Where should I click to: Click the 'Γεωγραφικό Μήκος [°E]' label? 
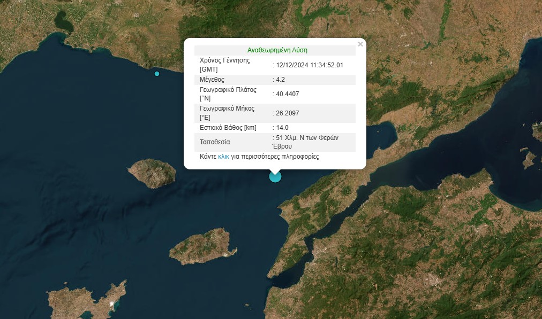[x=227, y=113]
